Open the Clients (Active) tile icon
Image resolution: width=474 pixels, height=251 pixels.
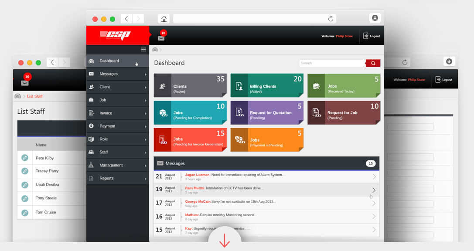tap(162, 86)
